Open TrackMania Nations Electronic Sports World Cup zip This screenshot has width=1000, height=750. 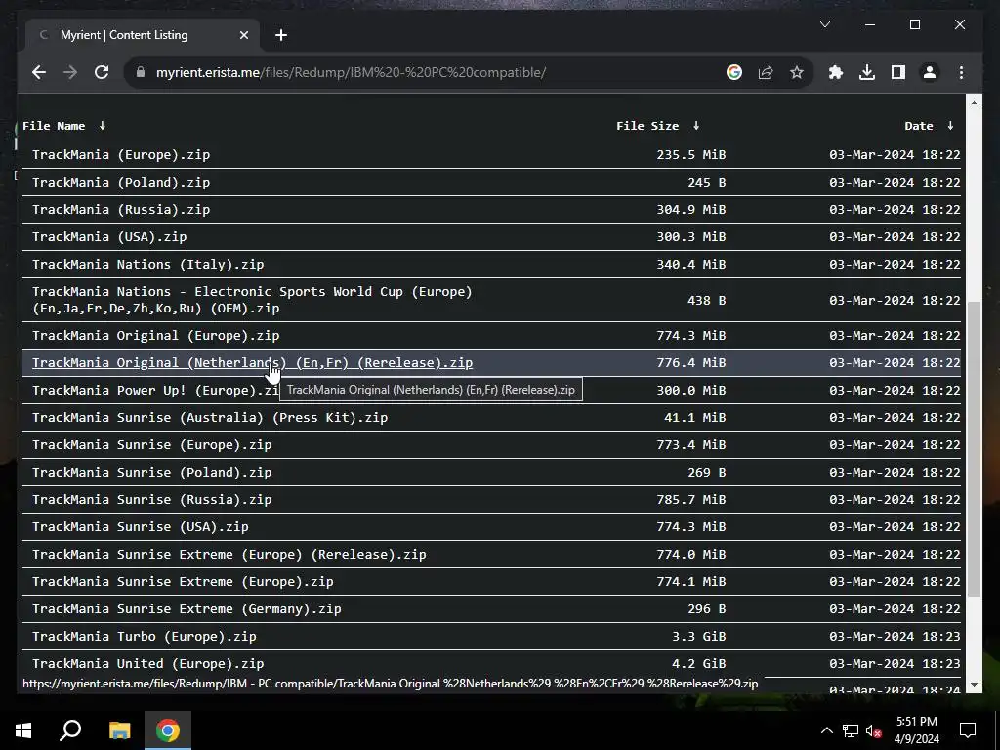pyautogui.click(x=253, y=300)
